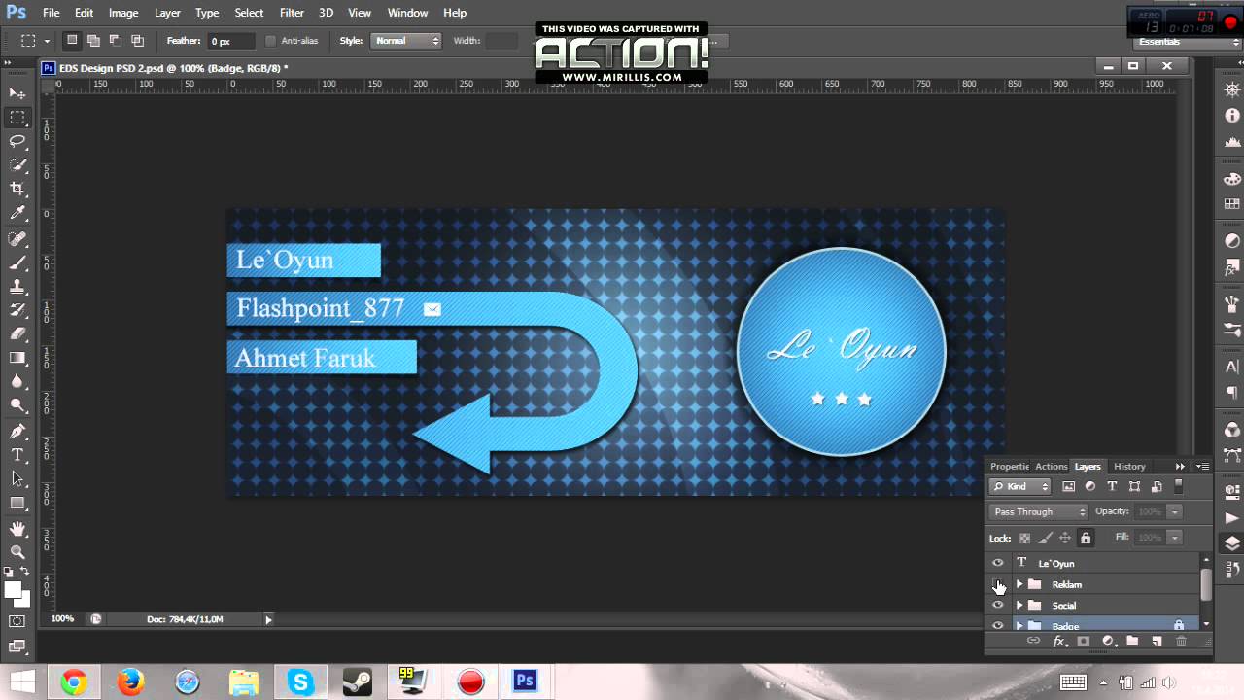Click the Feather input field

(x=232, y=41)
